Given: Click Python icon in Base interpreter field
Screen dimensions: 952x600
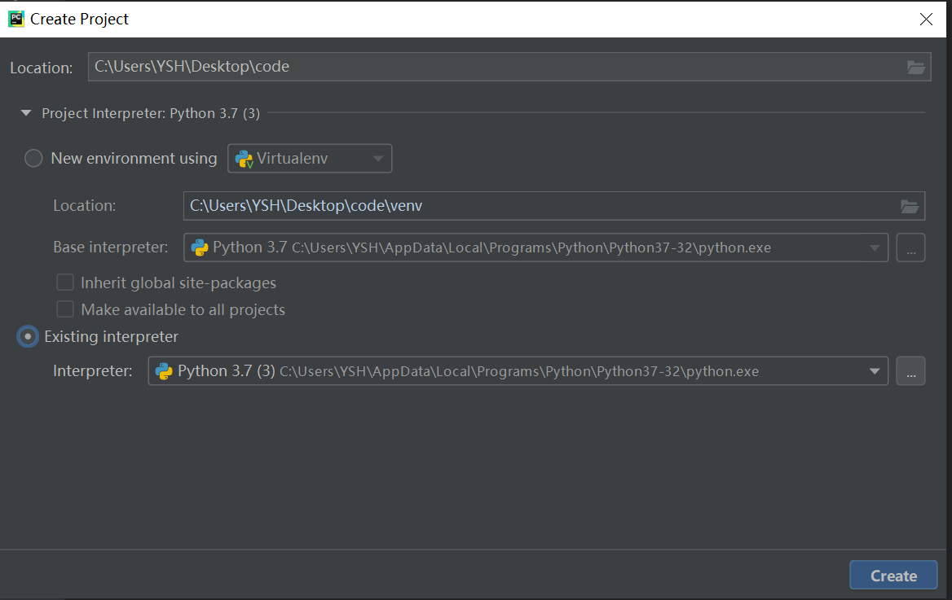Looking at the screenshot, I should (x=199, y=247).
